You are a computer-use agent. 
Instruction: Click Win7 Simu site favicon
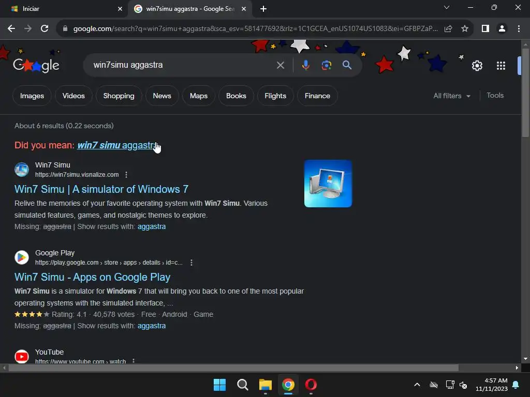click(x=22, y=170)
